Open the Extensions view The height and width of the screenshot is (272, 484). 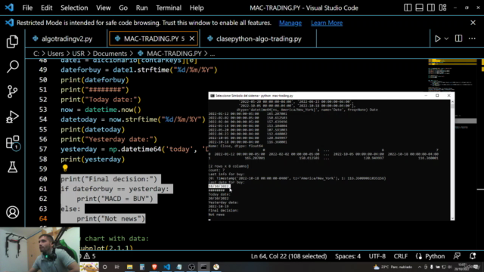tap(13, 143)
